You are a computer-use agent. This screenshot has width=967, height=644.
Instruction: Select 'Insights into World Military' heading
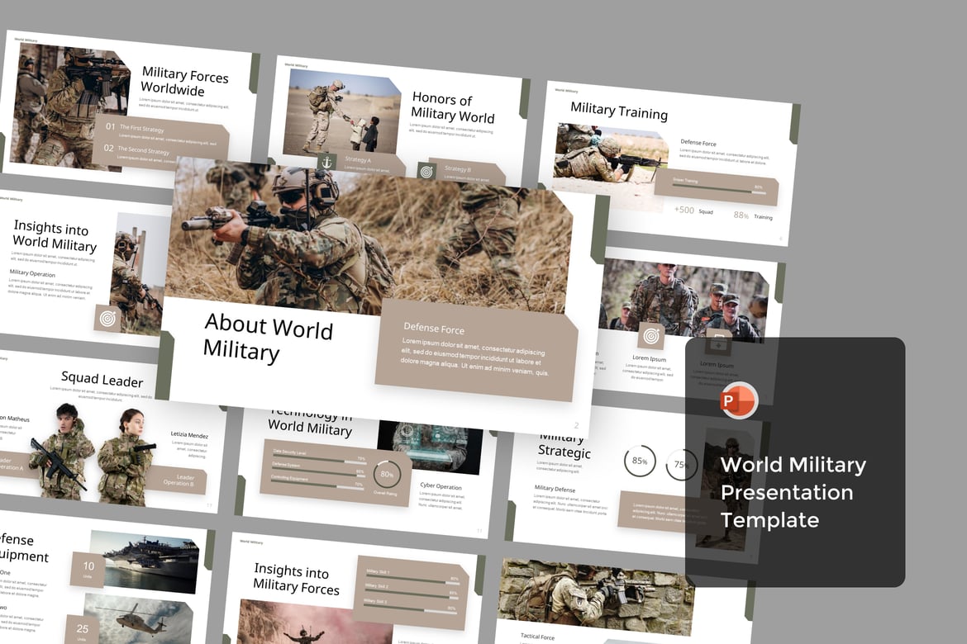(x=55, y=236)
